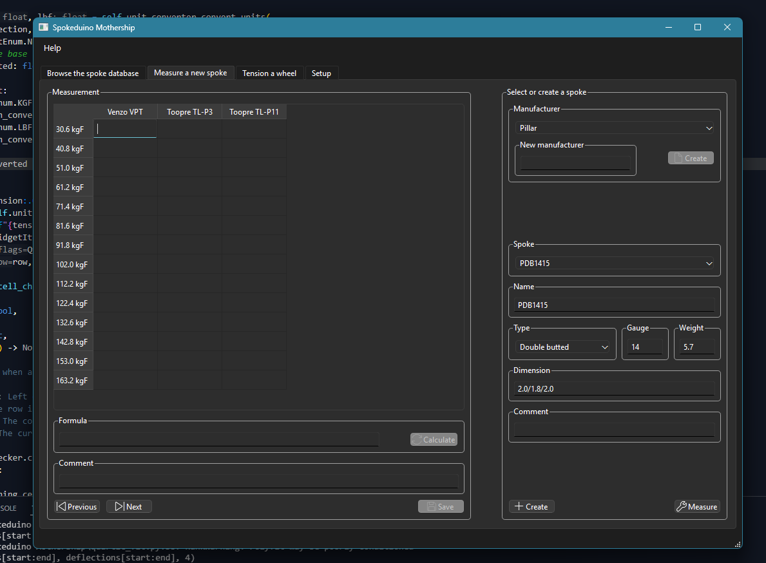Click the Gauge input field
Screen dimensions: 766x563
pyautogui.click(x=645, y=347)
